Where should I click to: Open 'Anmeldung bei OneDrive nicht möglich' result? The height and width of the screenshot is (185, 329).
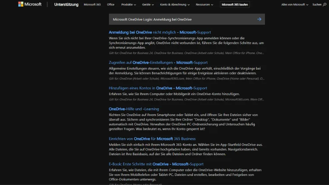(x=160, y=32)
